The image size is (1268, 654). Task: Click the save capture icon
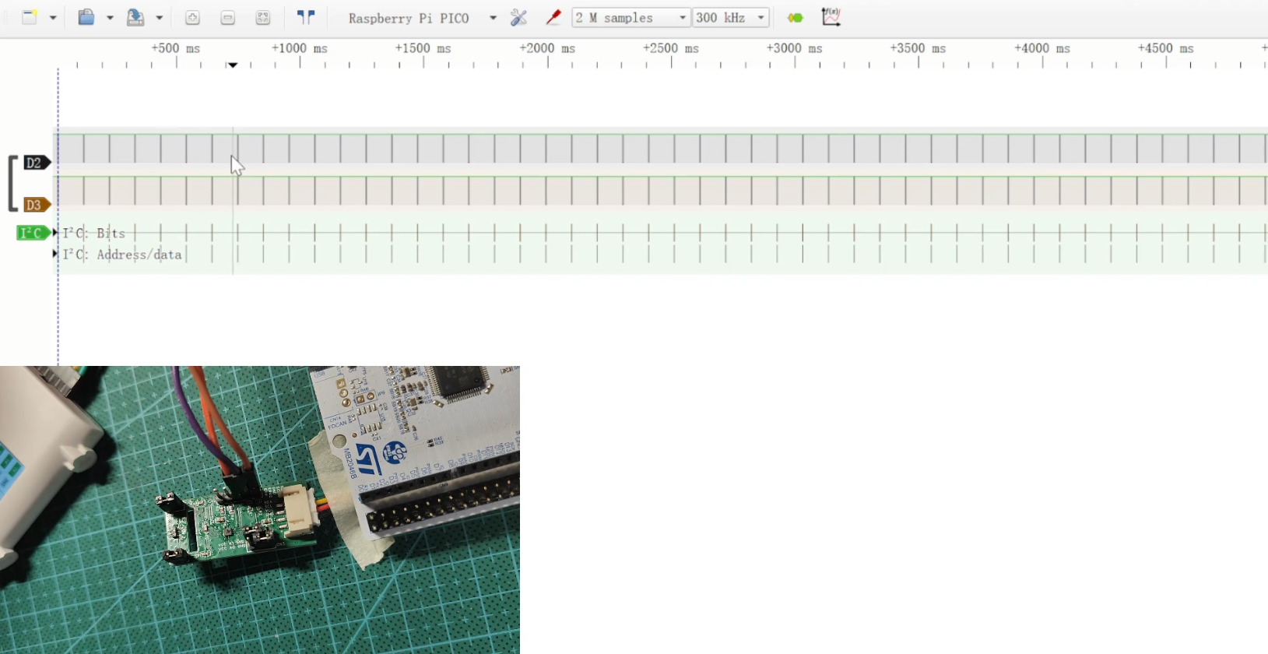point(136,17)
